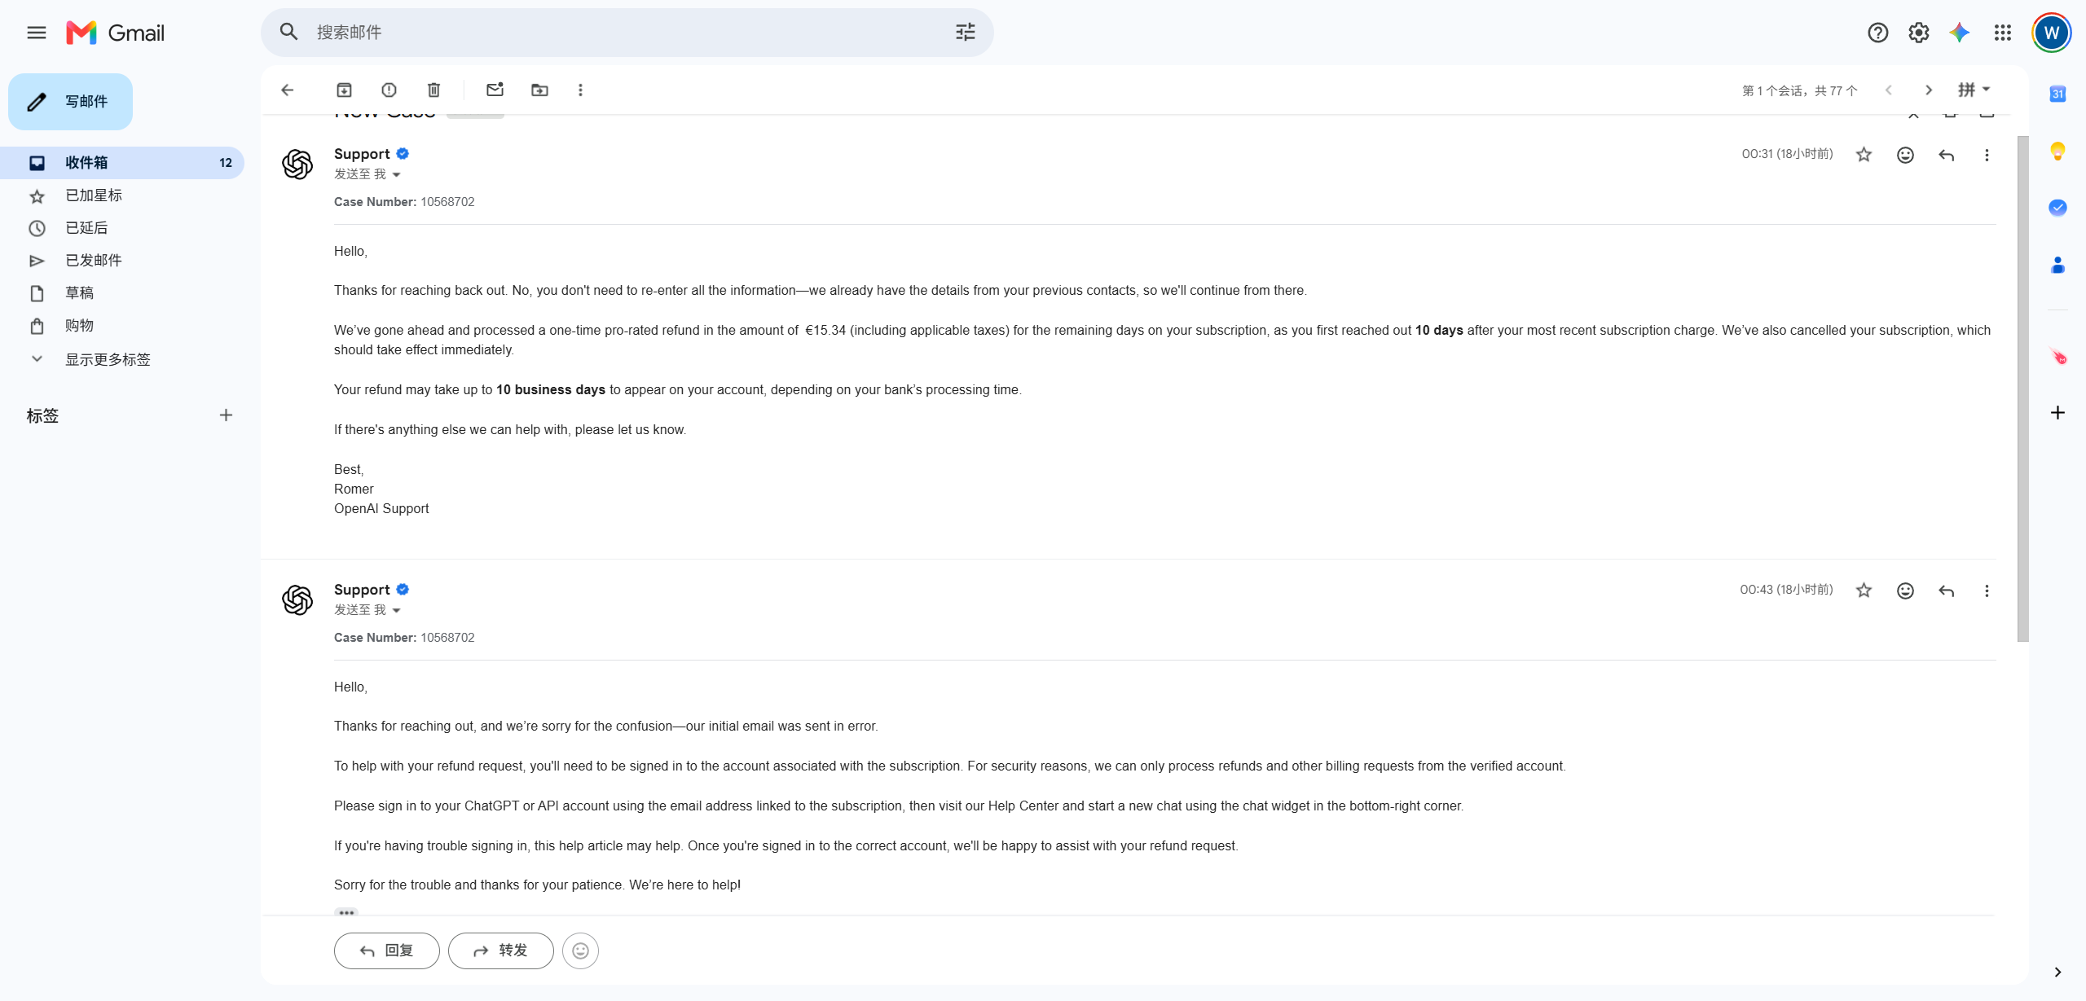Show trimmed content ellipsis

pos(346,912)
